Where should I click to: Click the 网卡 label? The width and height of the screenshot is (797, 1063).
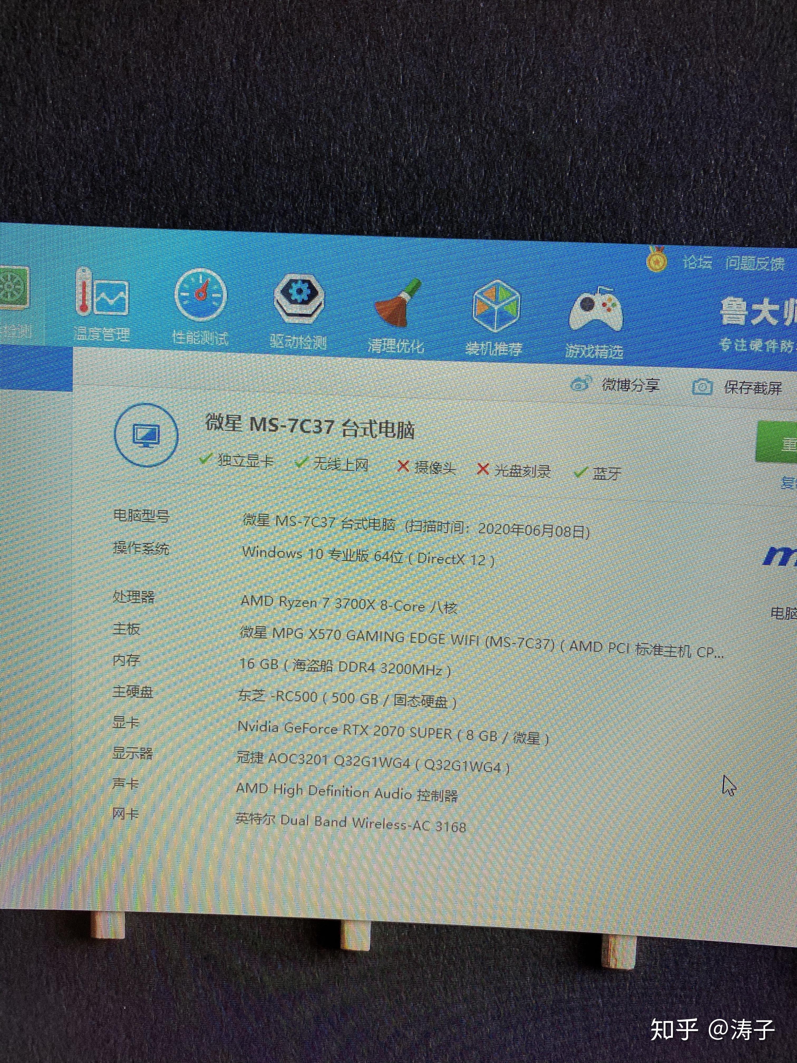click(x=125, y=814)
